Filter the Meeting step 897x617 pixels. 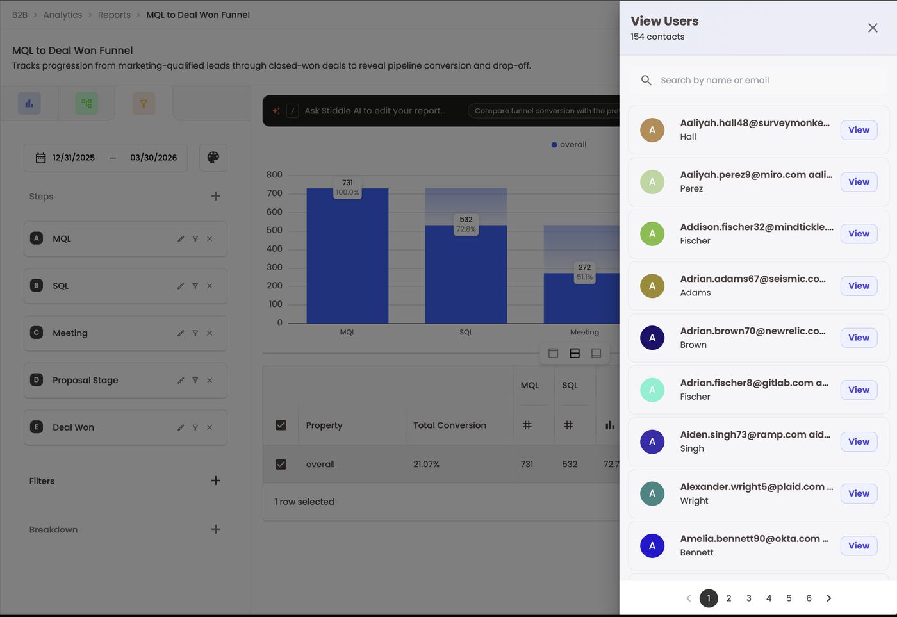tap(195, 333)
